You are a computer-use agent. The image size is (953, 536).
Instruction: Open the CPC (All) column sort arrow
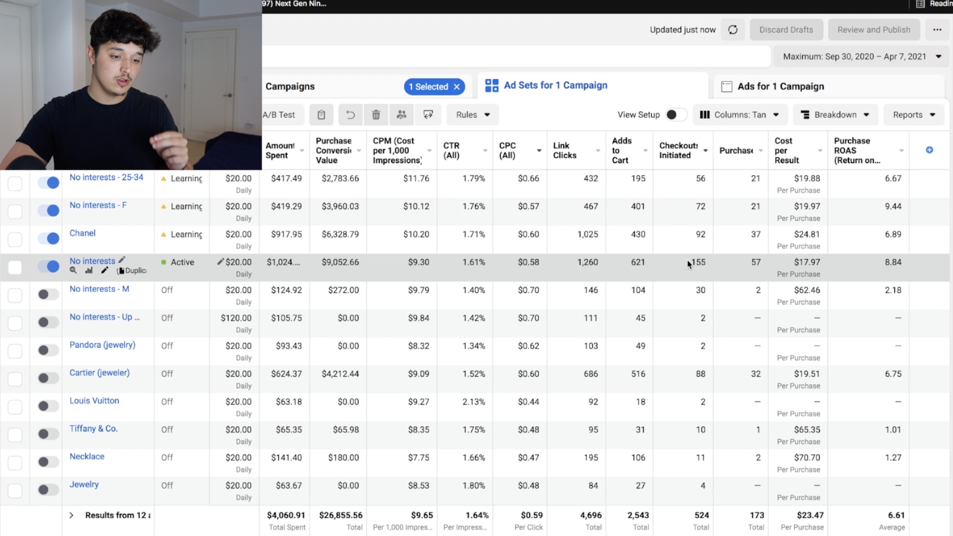pyautogui.click(x=539, y=151)
